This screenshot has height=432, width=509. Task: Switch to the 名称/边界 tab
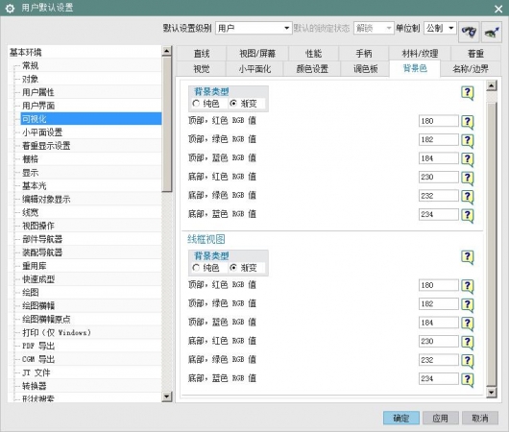tap(471, 69)
